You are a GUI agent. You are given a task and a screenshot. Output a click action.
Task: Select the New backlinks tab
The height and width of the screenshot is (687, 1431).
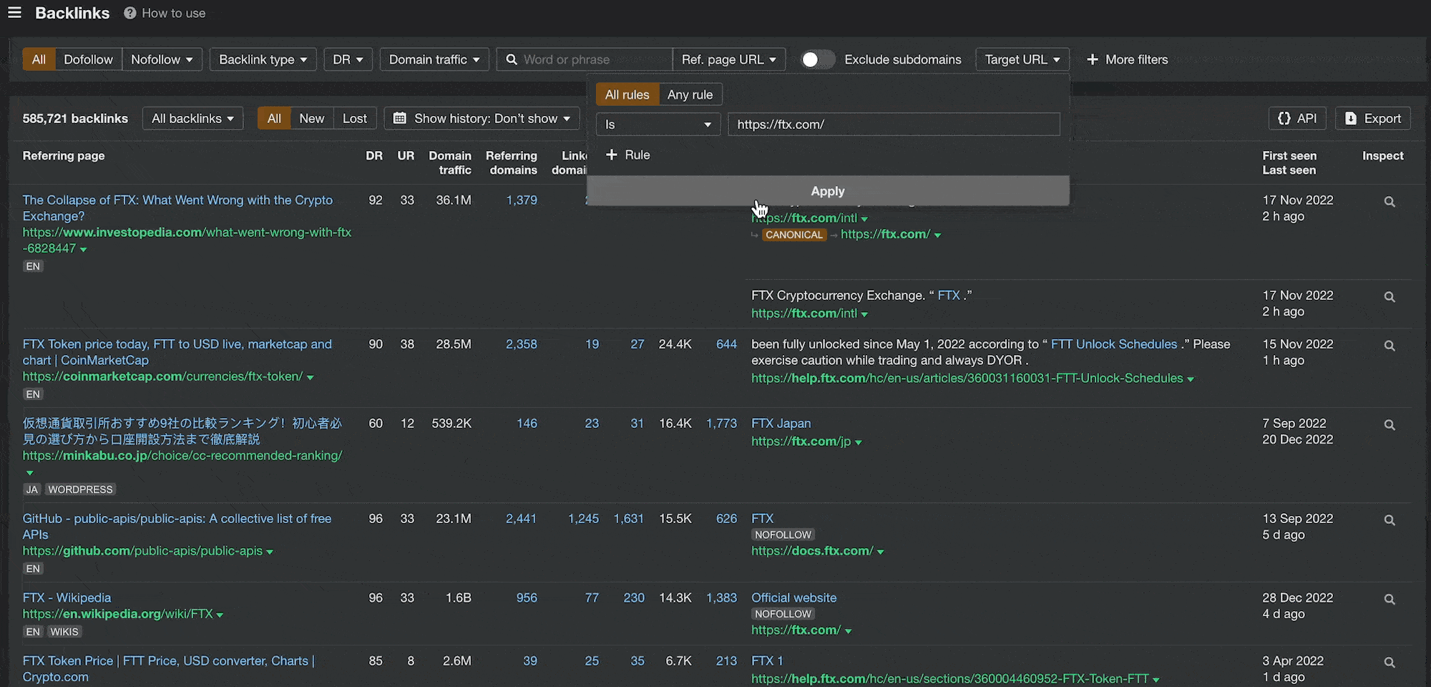point(311,118)
